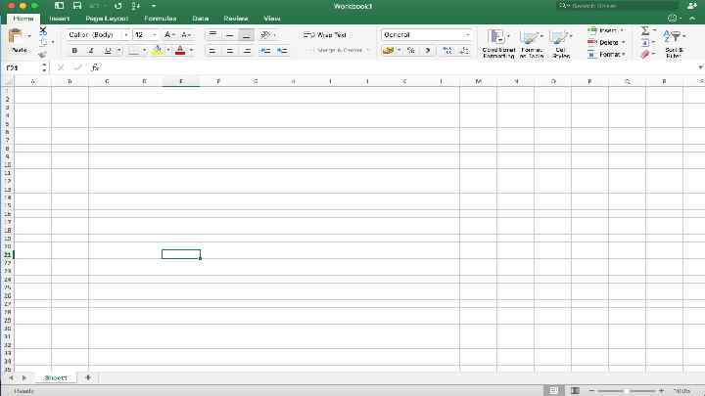Switch to Page Layout view in the status bar
705x396 pixels.
point(575,390)
